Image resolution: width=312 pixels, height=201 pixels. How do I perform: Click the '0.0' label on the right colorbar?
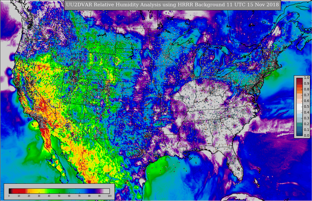[306, 135]
